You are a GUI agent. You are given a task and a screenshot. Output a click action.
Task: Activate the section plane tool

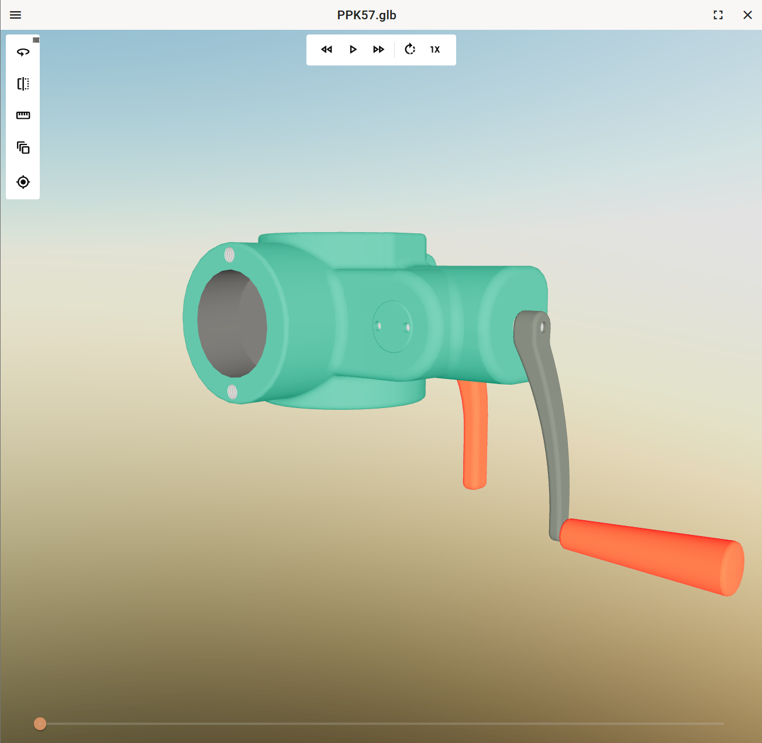point(23,84)
